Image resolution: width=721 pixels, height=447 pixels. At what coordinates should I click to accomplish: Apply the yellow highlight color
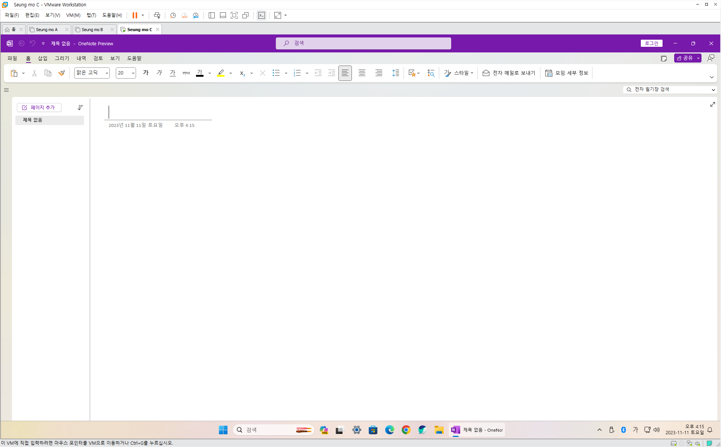[221, 73]
